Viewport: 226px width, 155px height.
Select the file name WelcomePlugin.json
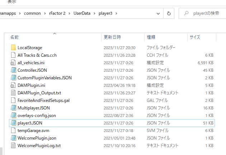tap(37, 138)
